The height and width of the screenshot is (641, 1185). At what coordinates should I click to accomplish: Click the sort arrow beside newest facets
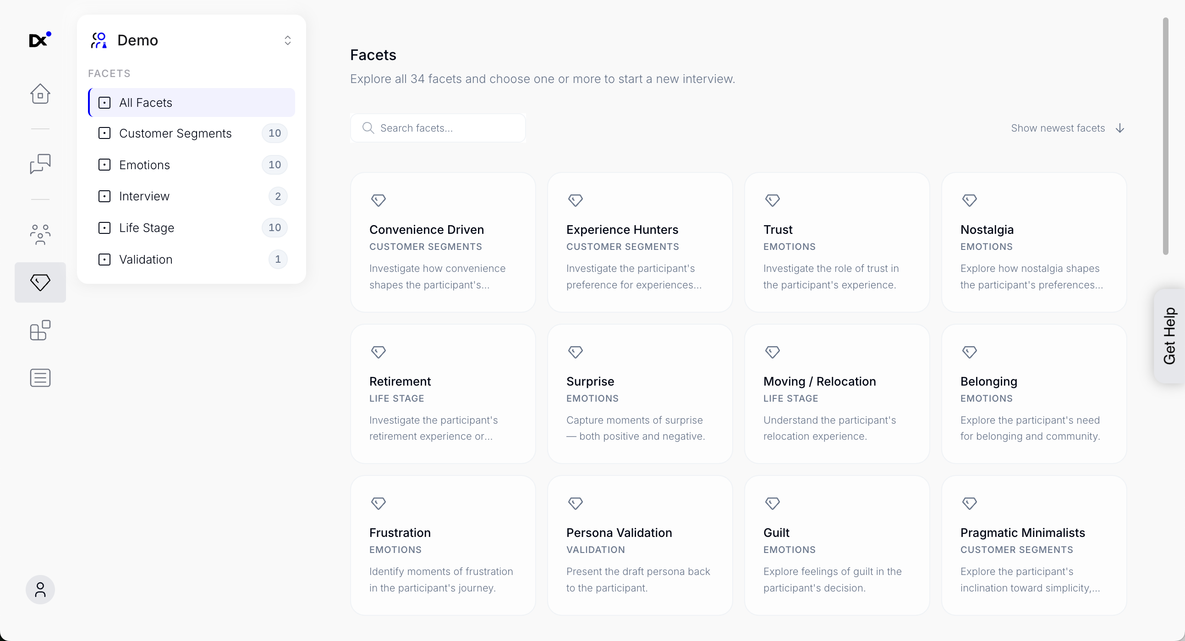click(x=1120, y=128)
